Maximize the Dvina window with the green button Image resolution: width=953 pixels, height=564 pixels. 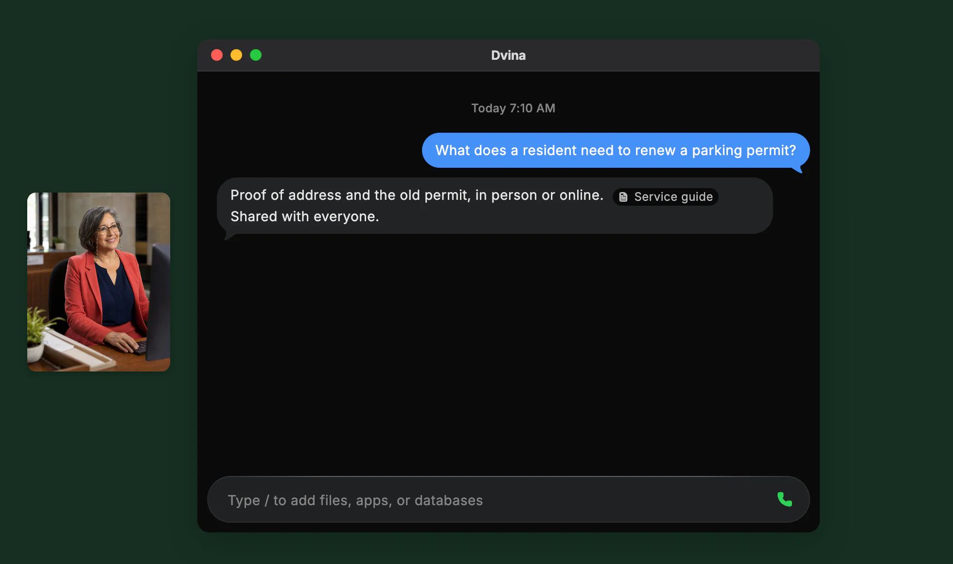click(256, 55)
